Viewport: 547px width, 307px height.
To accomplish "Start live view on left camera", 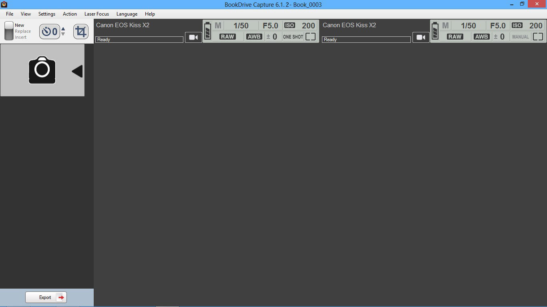I will coord(193,37).
